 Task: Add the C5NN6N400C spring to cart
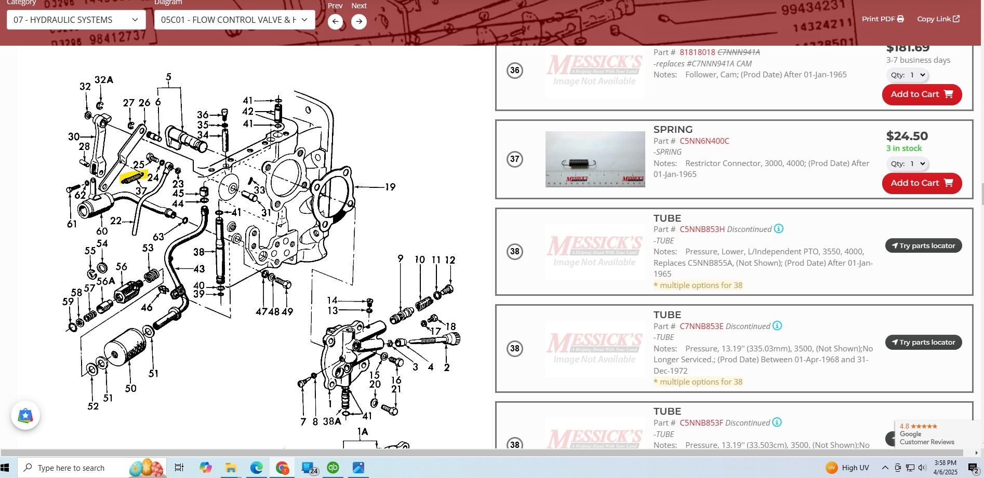coord(922,183)
